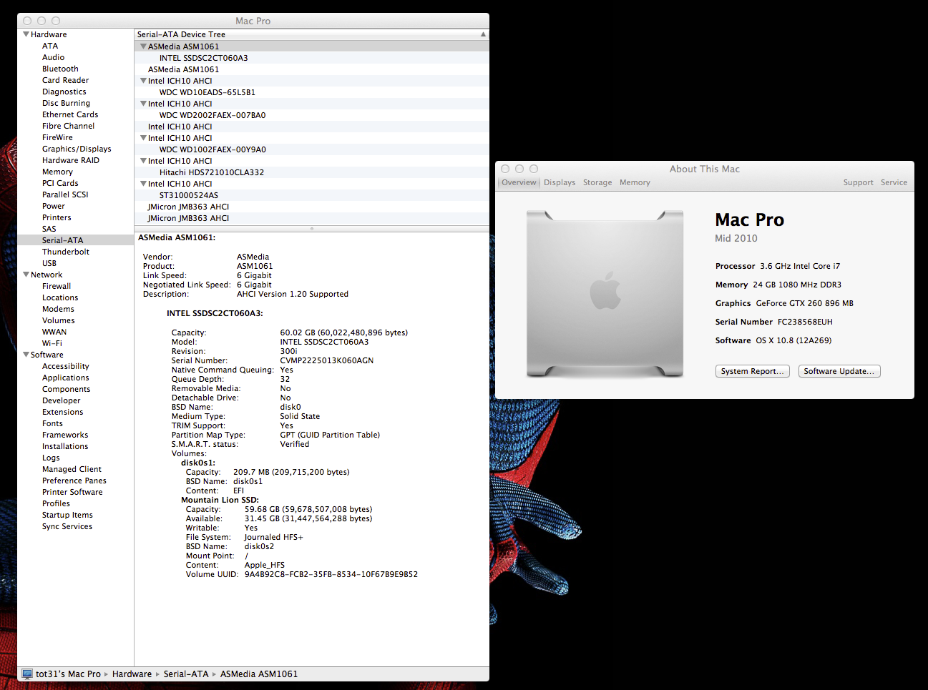Image resolution: width=928 pixels, height=690 pixels.
Task: Select Startup Items under Software
Action: pos(67,515)
